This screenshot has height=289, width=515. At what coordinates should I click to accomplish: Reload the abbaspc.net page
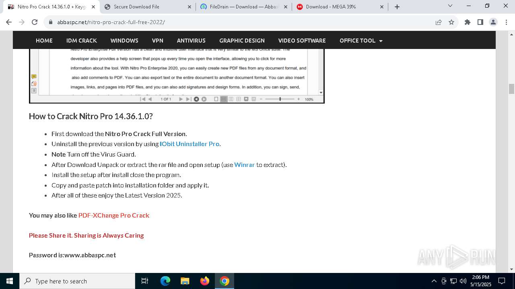coord(35,22)
